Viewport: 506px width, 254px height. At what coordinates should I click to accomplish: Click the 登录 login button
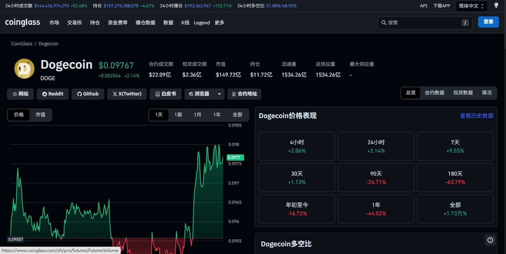click(x=488, y=22)
